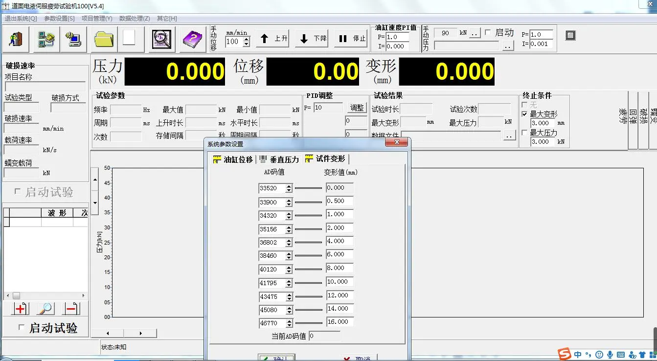The height and width of the screenshot is (361, 657).
Task: Close the 系统参数设置 dialog
Action: 396,143
